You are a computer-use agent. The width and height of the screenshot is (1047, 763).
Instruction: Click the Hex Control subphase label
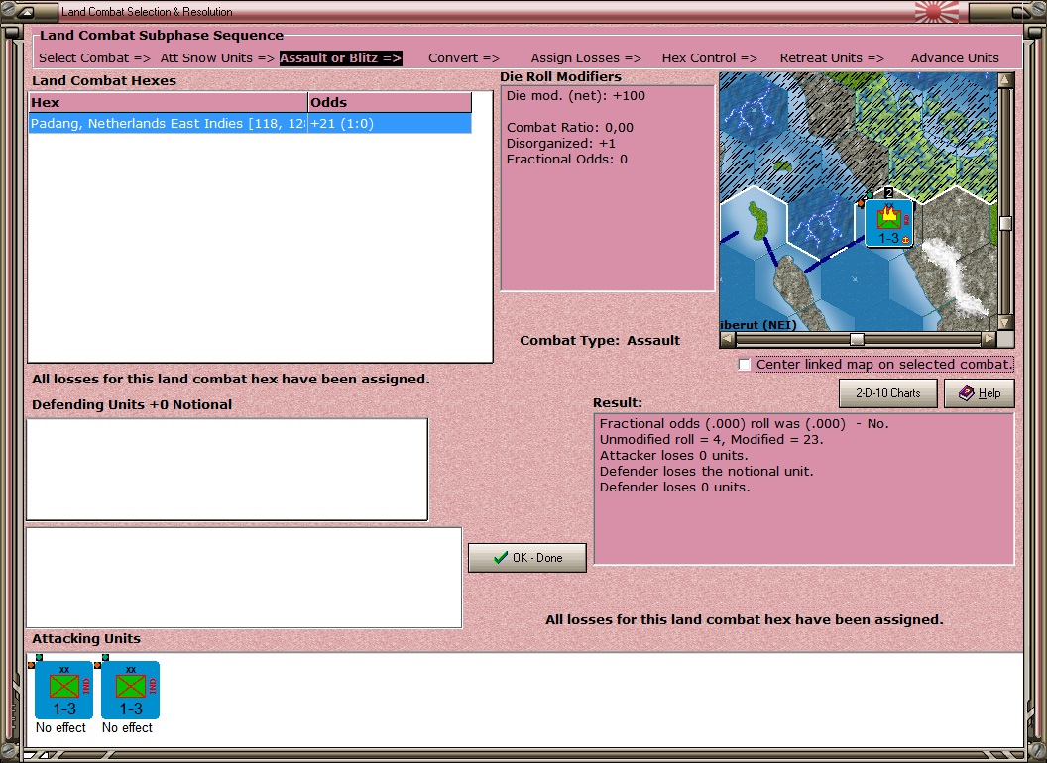[x=709, y=58]
